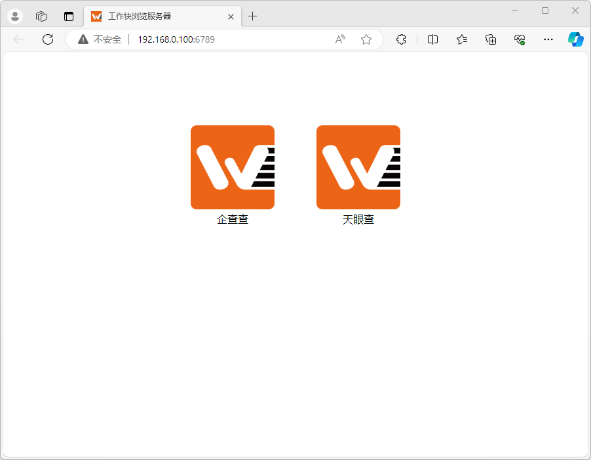Add this page to favorites star
This screenshot has height=460, width=591.
coord(366,39)
